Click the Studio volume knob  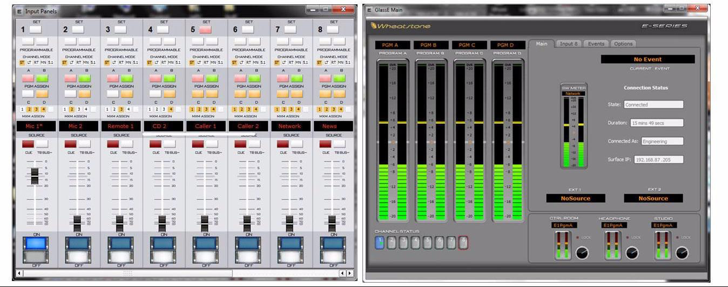682,252
